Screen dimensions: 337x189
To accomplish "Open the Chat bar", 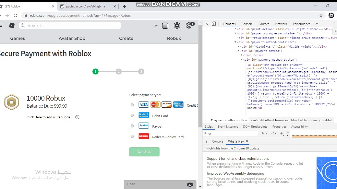I will (x=160, y=184).
